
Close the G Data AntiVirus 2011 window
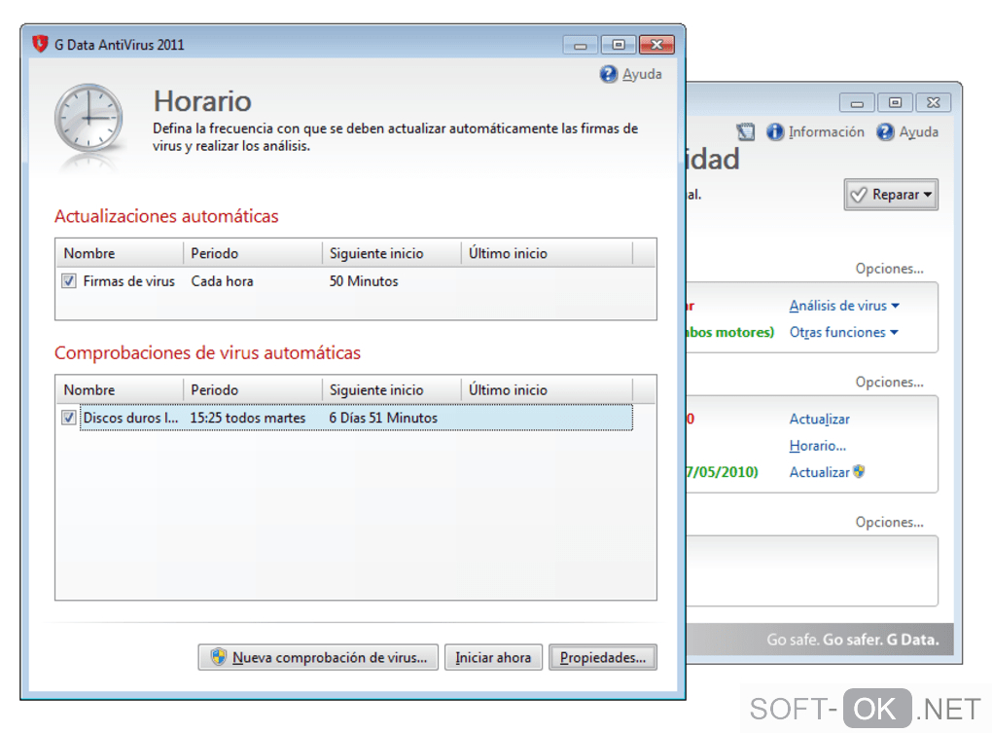click(x=656, y=45)
